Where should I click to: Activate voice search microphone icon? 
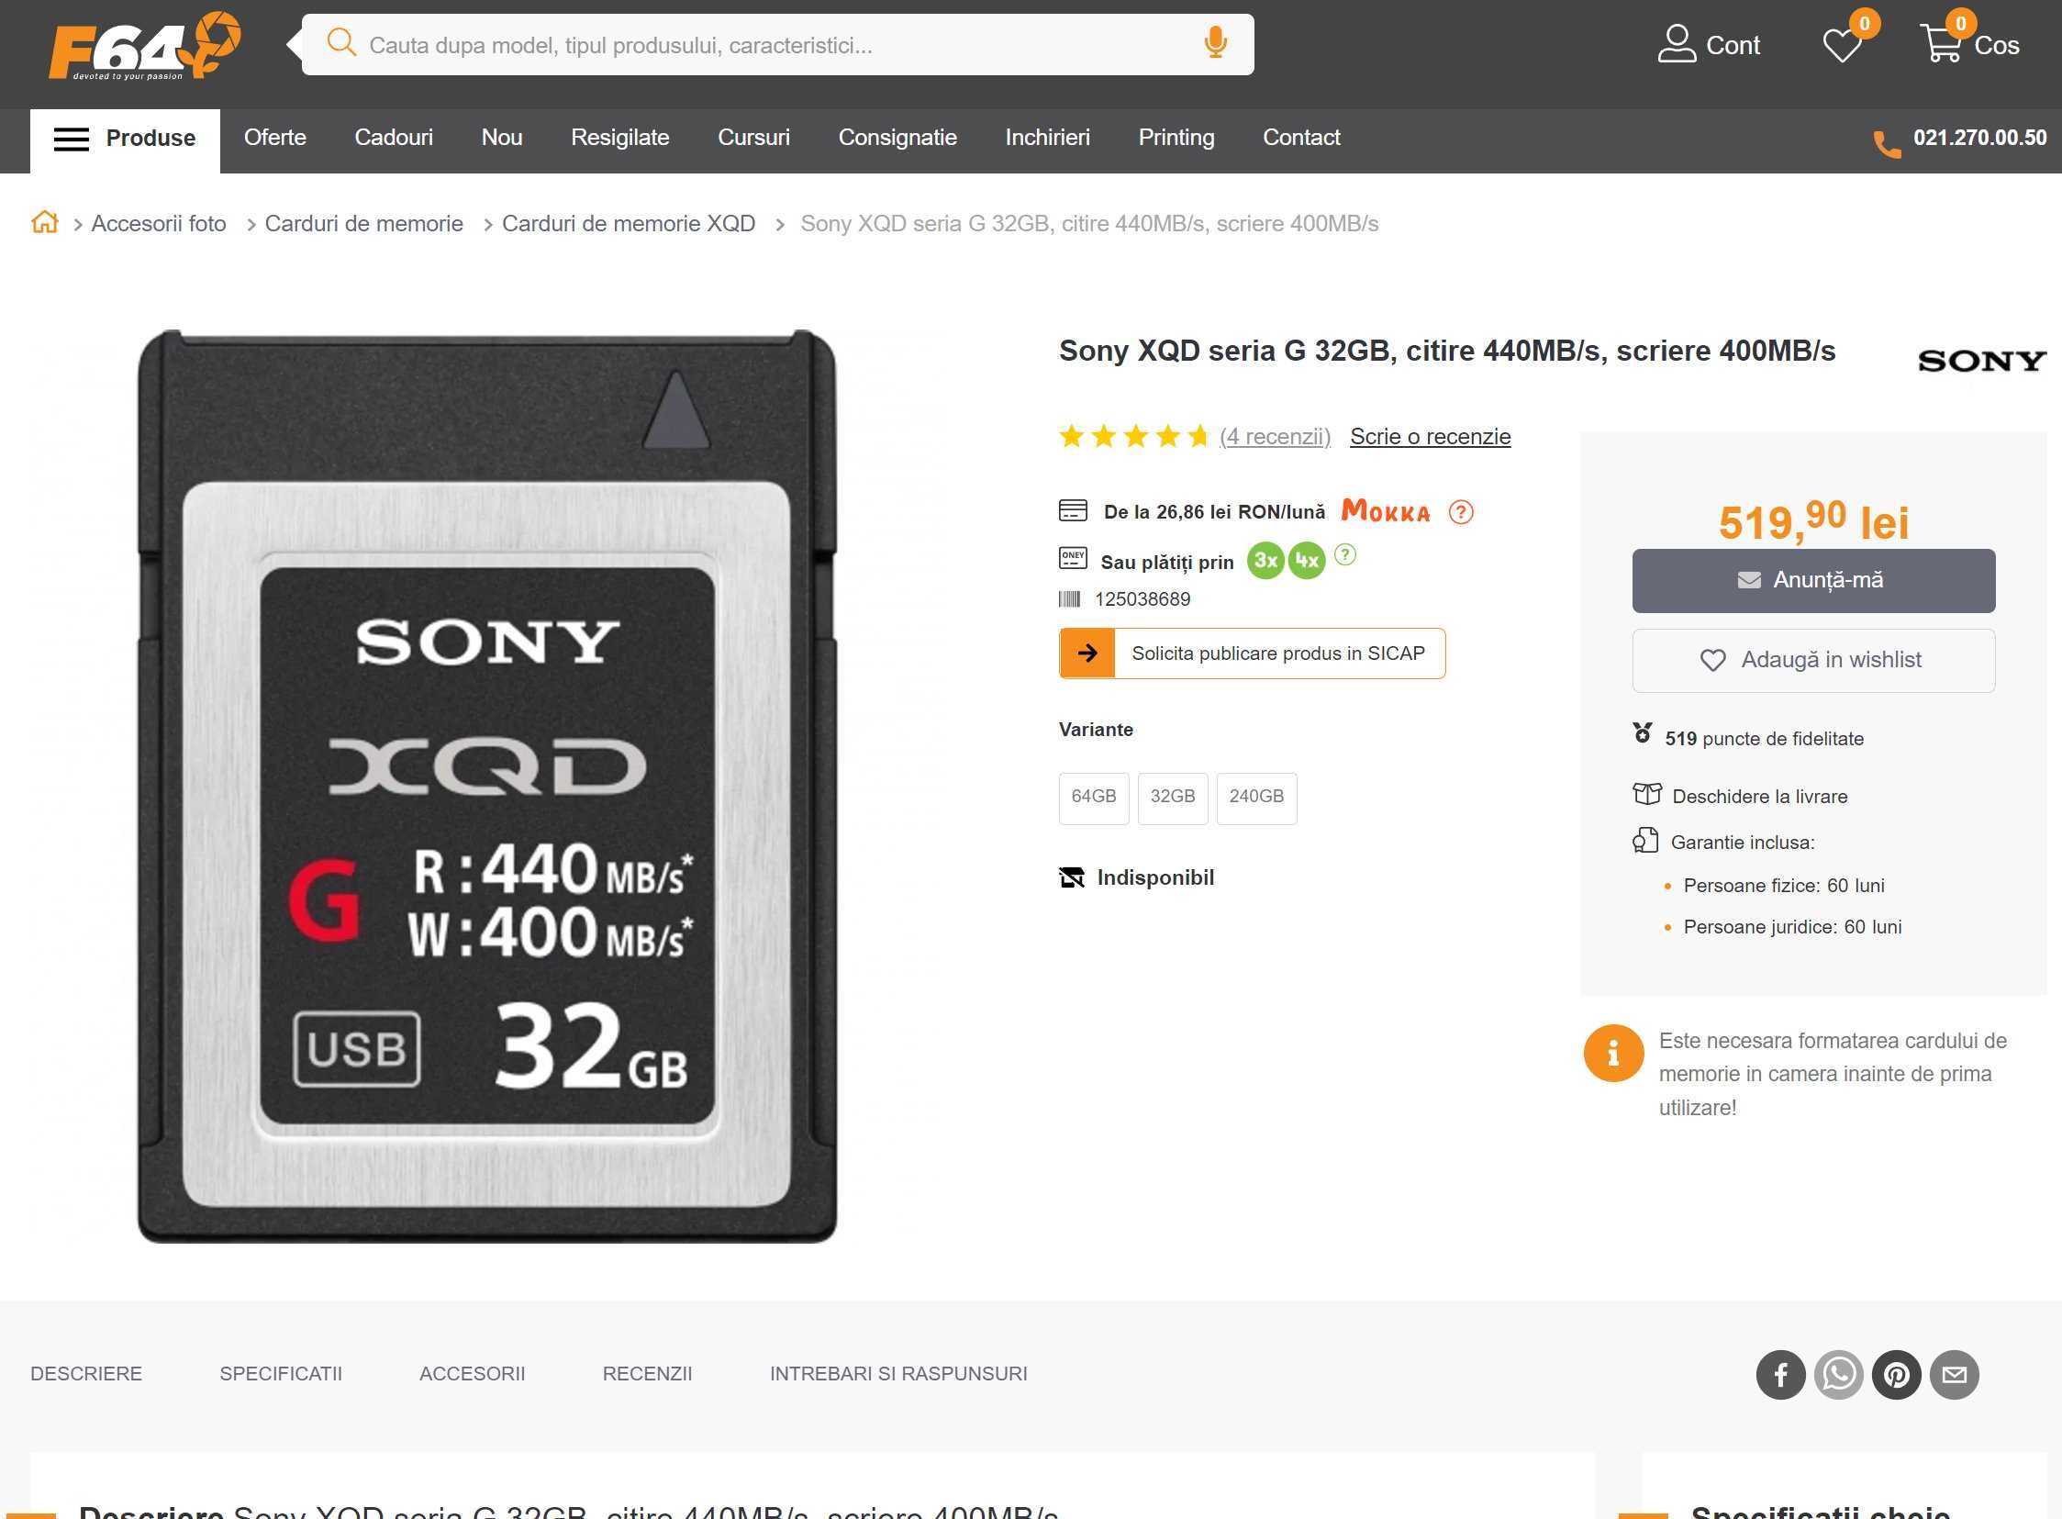[x=1215, y=42]
